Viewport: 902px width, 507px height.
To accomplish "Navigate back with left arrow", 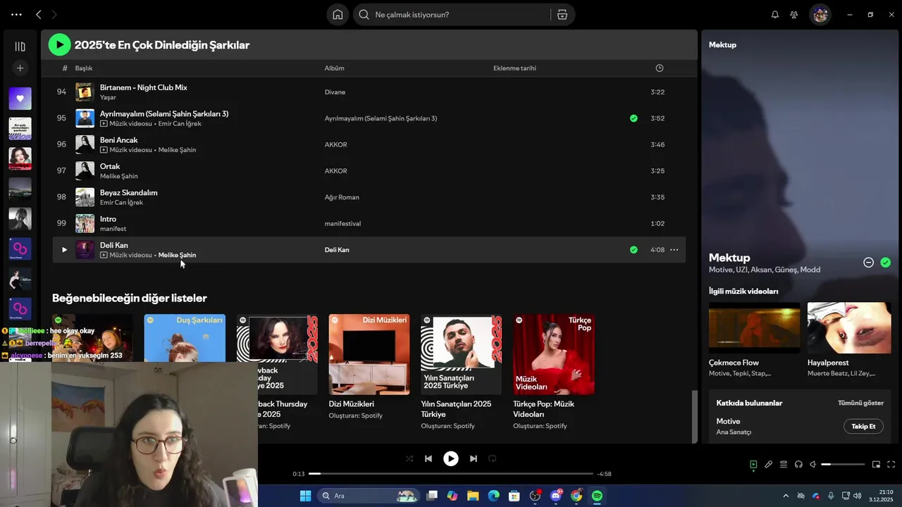I will (x=39, y=15).
